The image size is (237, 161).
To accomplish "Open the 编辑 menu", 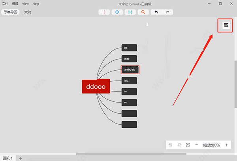I will tap(15, 4).
